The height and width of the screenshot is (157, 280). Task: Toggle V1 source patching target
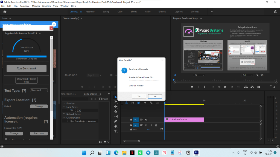click(x=136, y=120)
